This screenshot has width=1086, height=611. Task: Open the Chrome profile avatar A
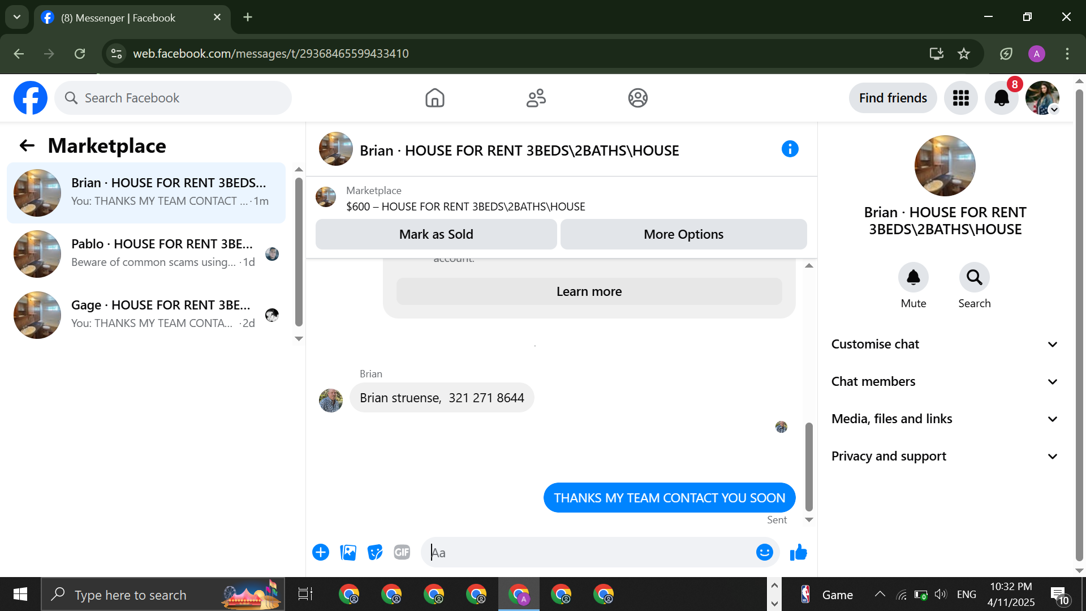[x=1037, y=54]
